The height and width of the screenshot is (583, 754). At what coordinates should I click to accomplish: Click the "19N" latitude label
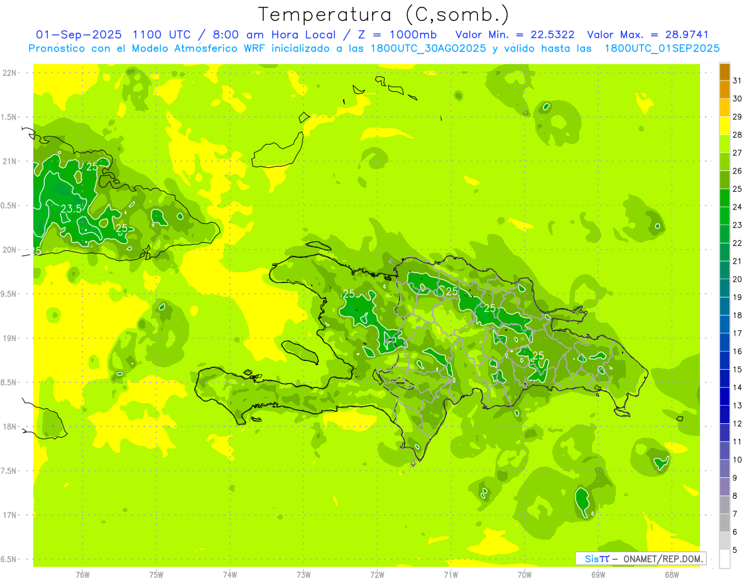pos(10,338)
